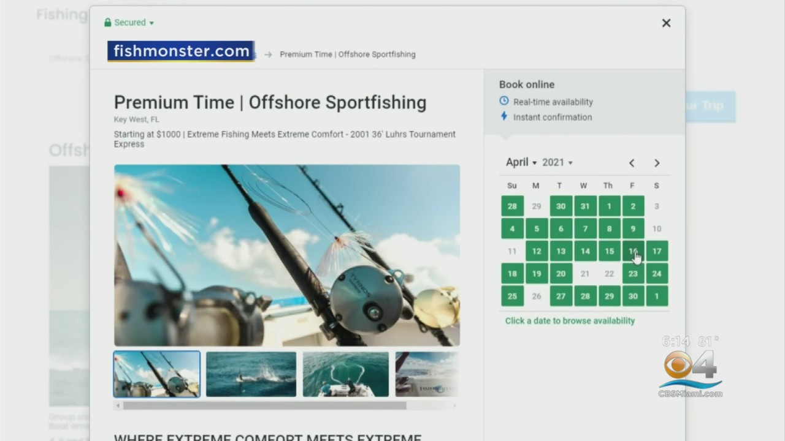Choose April 4 in the calendar
Viewport: 785px width, 441px height.
tap(512, 229)
